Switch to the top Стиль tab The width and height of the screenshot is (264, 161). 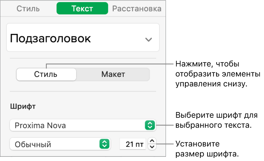click(28, 9)
